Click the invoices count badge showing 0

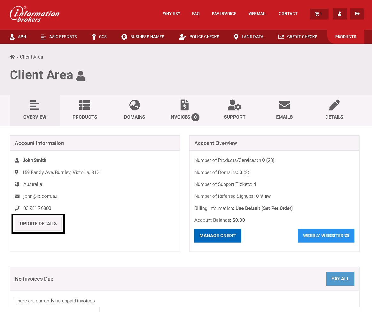196,117
